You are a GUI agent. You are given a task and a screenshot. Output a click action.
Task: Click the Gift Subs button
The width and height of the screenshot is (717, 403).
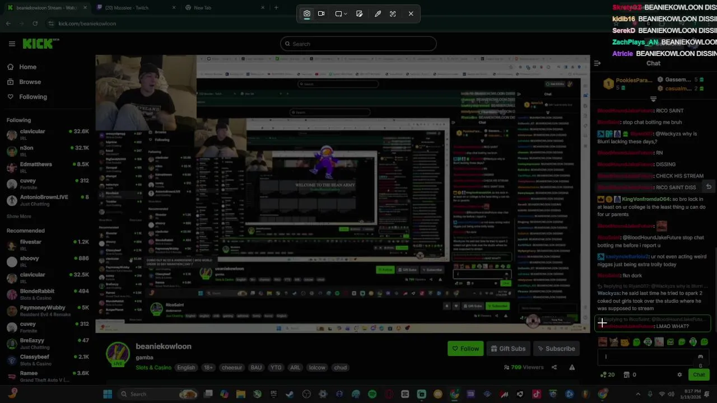(508, 349)
